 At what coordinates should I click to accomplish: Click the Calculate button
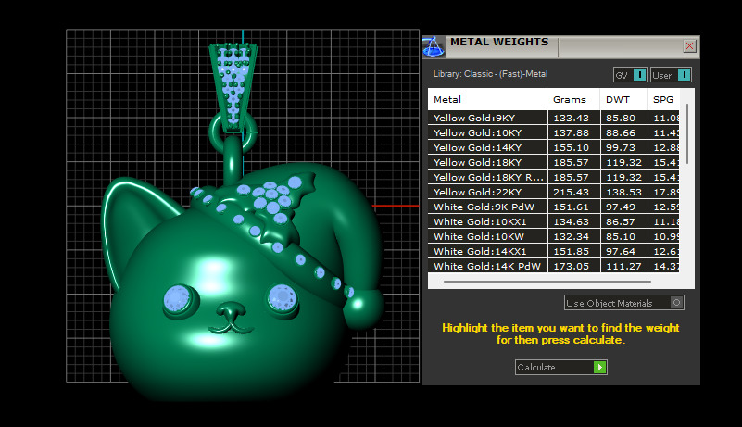(x=560, y=368)
